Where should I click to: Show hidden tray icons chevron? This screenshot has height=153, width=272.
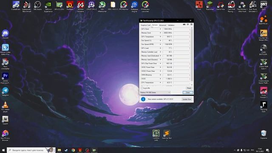point(235,150)
